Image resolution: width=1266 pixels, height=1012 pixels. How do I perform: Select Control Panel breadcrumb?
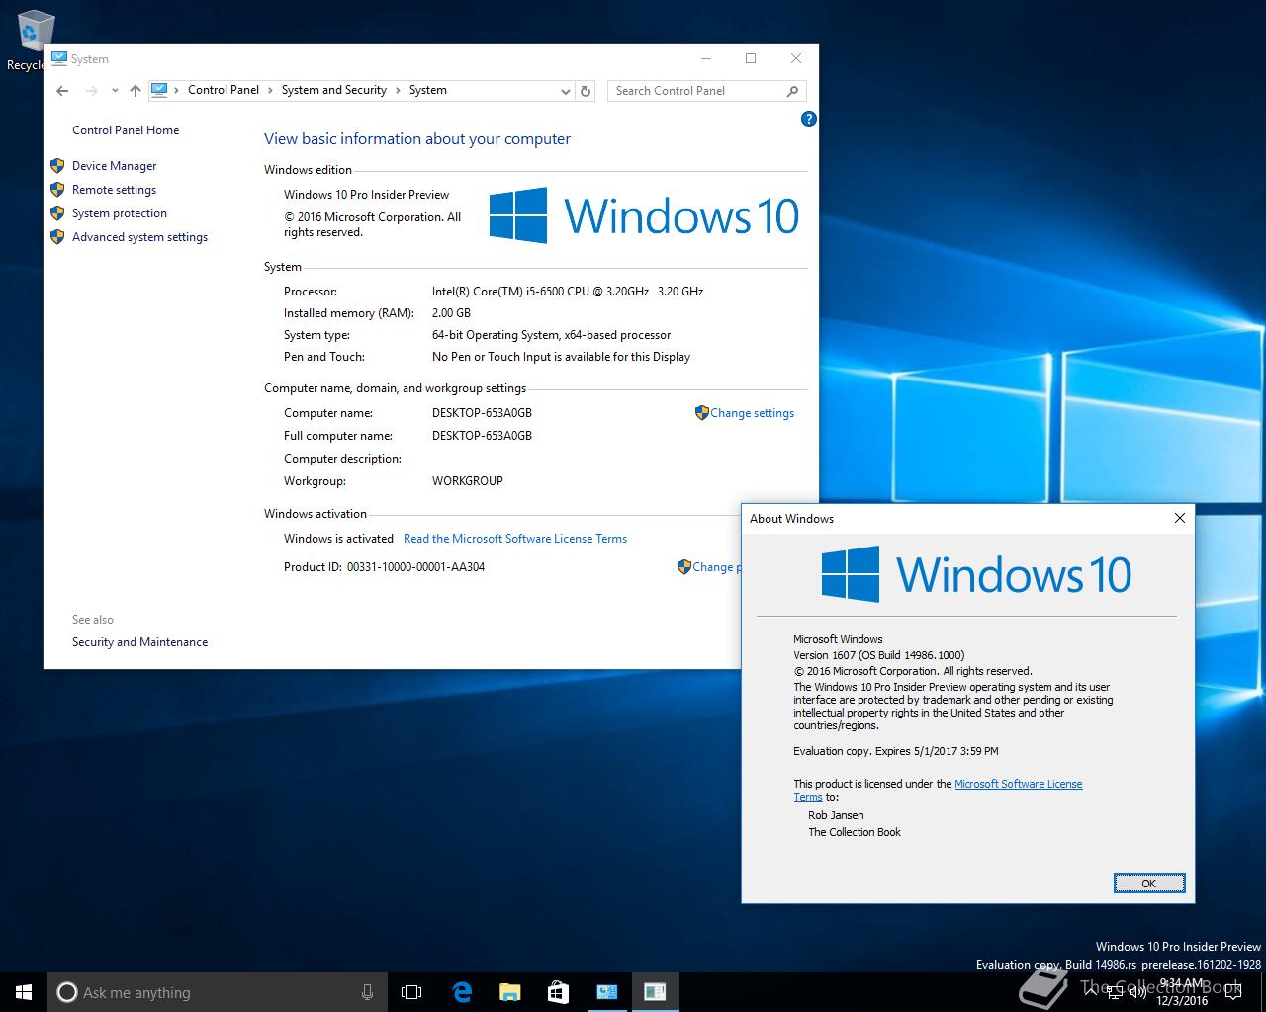pos(224,90)
